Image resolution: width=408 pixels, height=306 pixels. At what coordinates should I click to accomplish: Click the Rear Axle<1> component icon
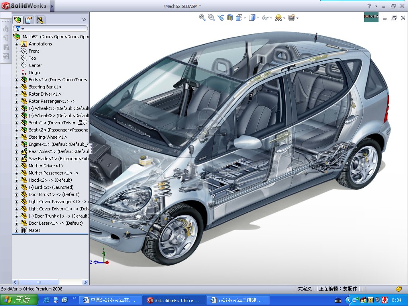pyautogui.click(x=24, y=151)
